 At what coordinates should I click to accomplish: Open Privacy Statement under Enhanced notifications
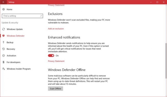[56, 61]
